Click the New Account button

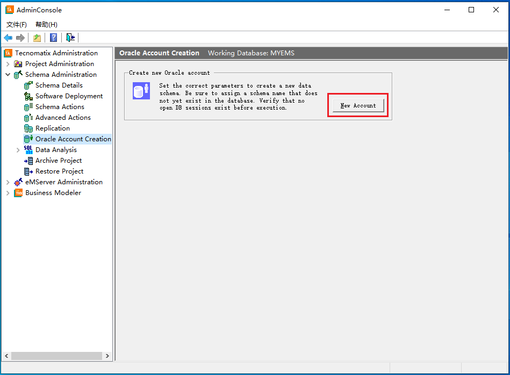point(358,105)
